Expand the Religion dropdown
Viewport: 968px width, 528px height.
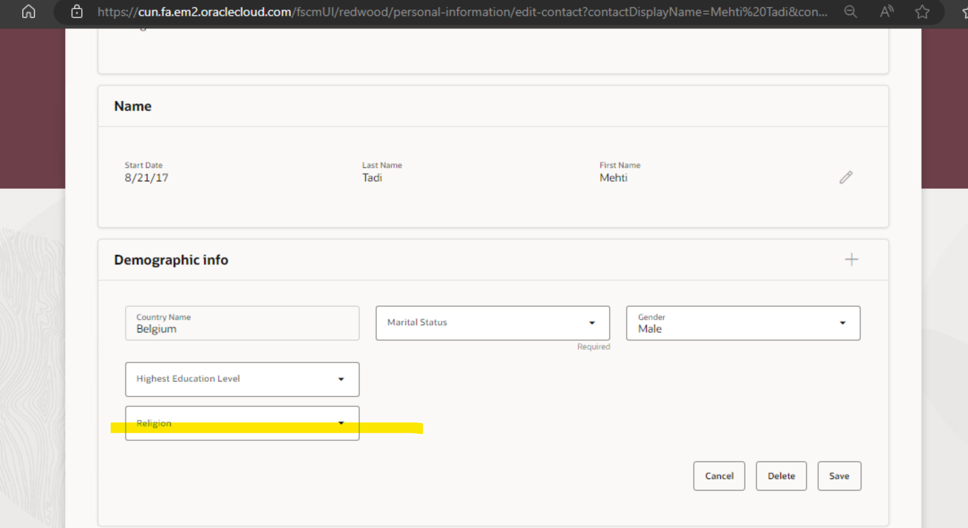(x=242, y=423)
